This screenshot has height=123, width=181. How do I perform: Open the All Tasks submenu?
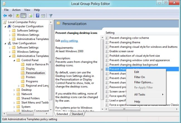(146, 94)
